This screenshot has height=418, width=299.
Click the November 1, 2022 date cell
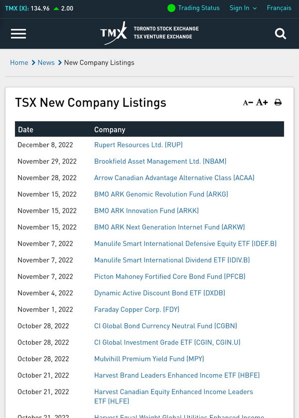pos(45,309)
